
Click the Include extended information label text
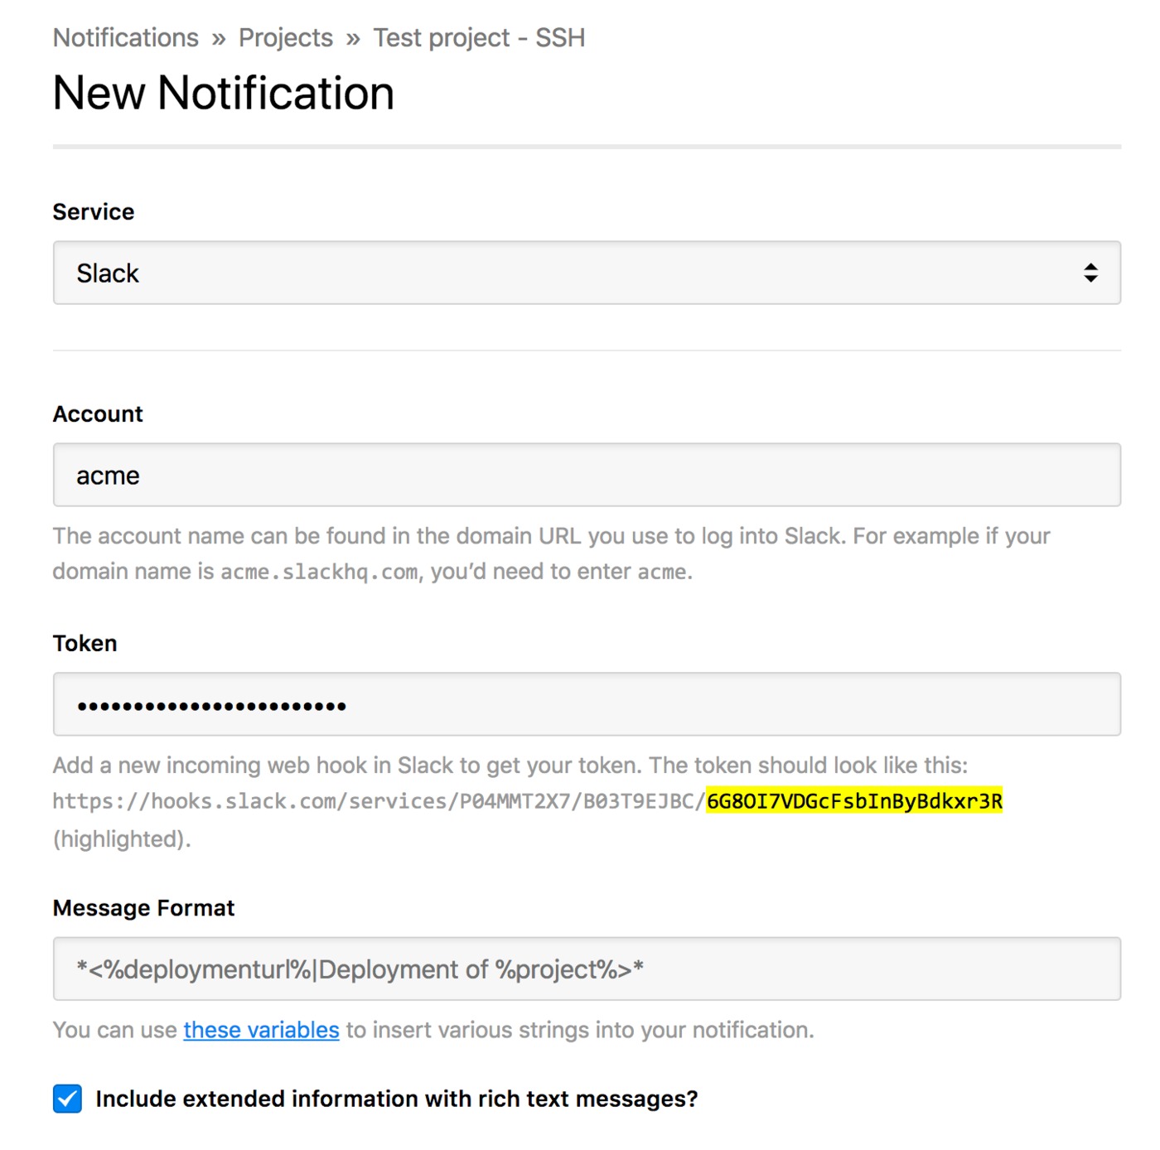[x=397, y=1099]
